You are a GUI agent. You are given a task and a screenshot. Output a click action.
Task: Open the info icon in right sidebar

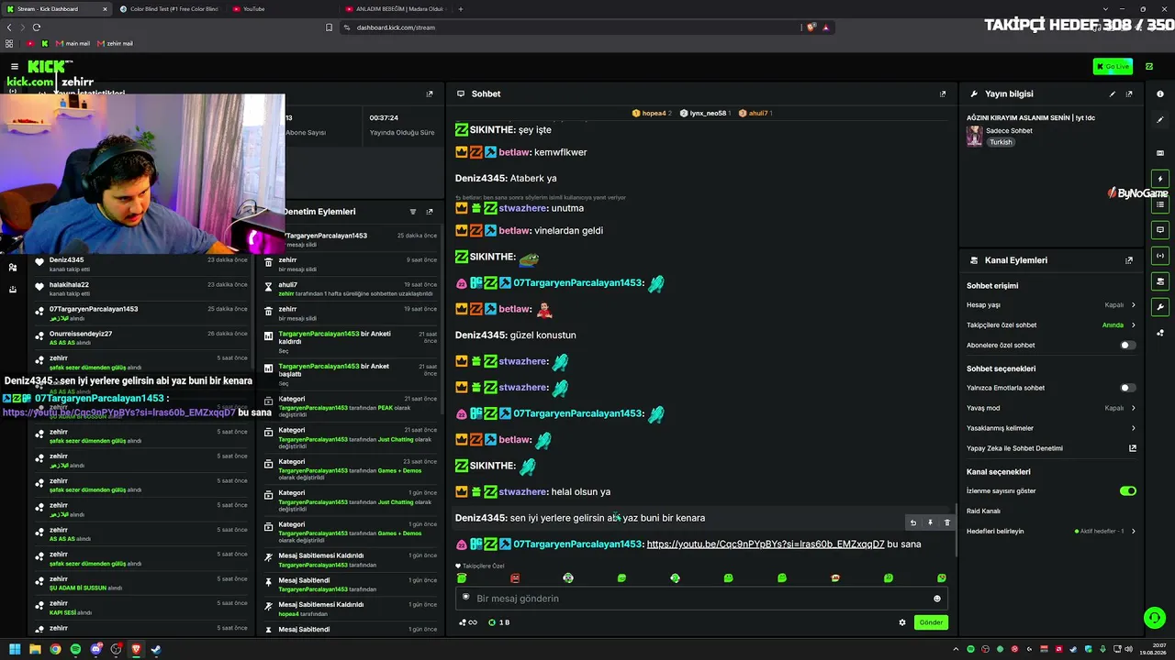1160,93
